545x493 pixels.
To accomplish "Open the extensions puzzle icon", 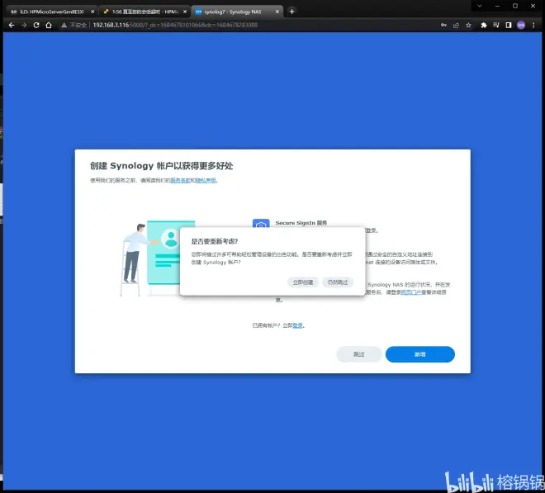I will click(483, 25).
